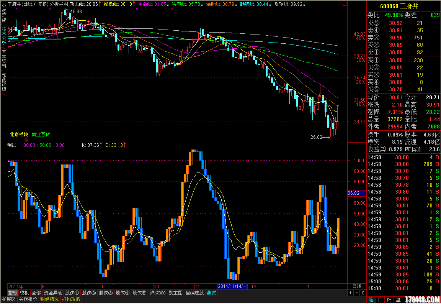Click the 机构攻略 link
441x304 pixels.
click(x=71, y=299)
